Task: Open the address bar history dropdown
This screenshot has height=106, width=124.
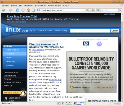Action: click(x=90, y=10)
